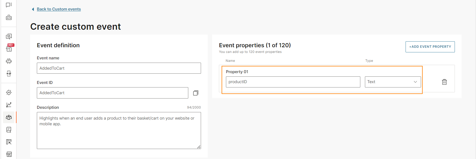Follow the Back to Custom events link
The image size is (476, 159).
click(59, 9)
